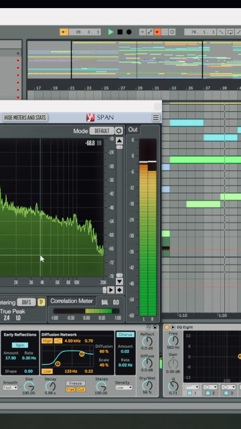The image size is (241, 429).
Task: Click the EQ Eight fold triangle icon
Action: coord(173,327)
